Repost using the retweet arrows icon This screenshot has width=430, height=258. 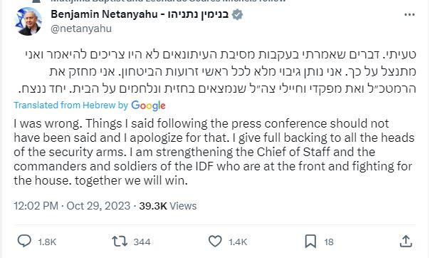(x=120, y=242)
